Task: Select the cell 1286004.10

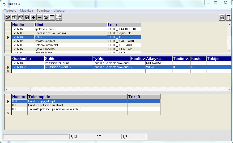Action: pos(28,63)
